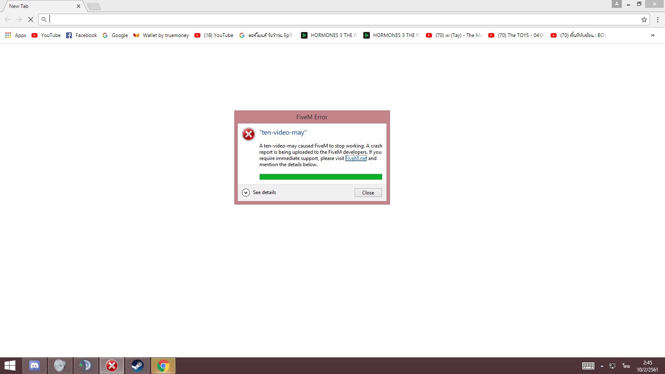Click the red error icon in the dialog

click(249, 134)
